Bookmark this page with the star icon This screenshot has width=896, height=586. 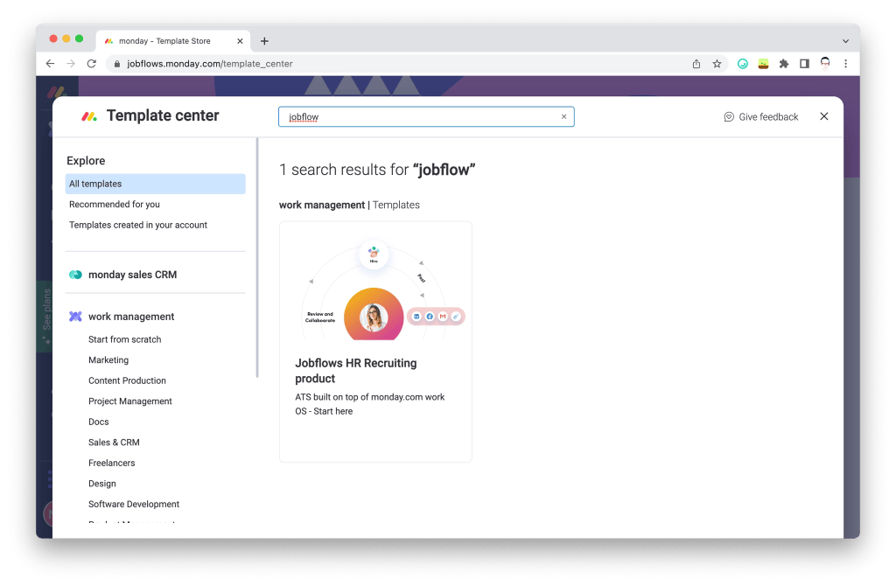[717, 63]
